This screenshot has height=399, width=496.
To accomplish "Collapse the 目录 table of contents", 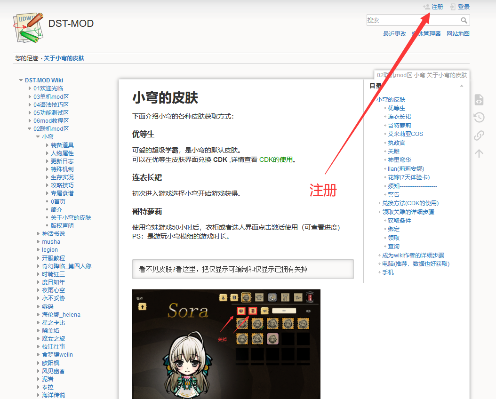I will point(461,86).
